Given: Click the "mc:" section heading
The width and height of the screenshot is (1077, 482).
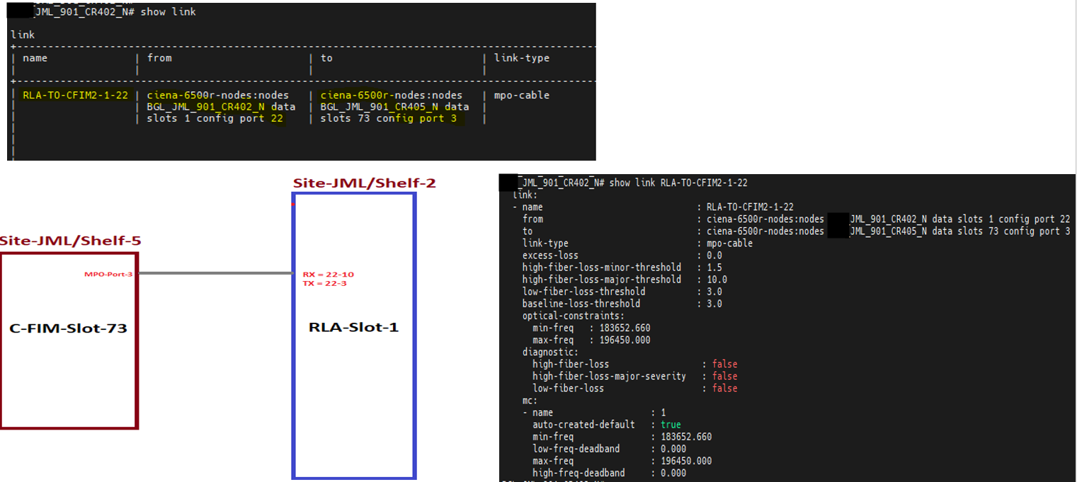Looking at the screenshot, I should (x=530, y=401).
